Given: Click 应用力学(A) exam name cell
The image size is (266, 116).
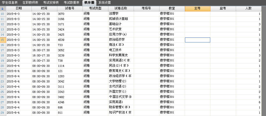Looking at the screenshot, I should [121, 35].
